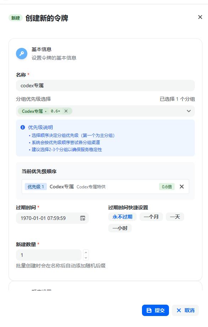The height and width of the screenshot is (327, 208).
Task: Click the 取消 cancel button
Action: pos(185,310)
